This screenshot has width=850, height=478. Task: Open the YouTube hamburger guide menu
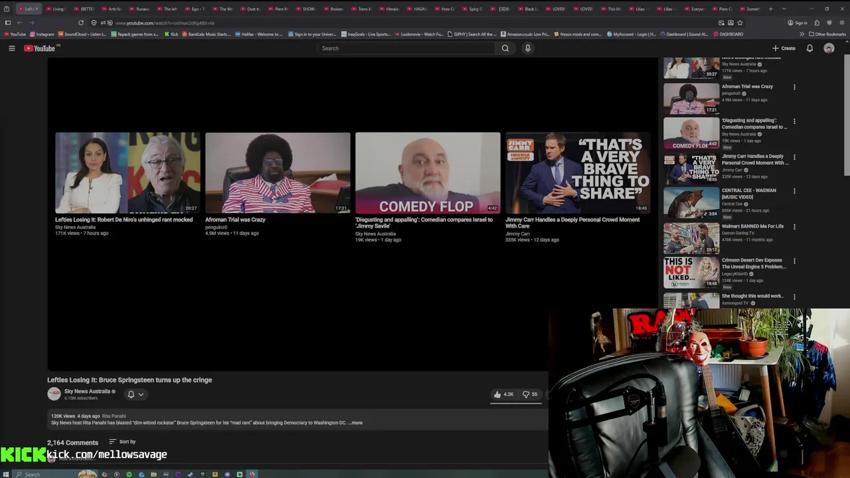click(11, 48)
